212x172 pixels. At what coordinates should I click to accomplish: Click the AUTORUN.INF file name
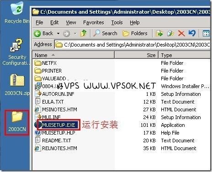point(58,94)
